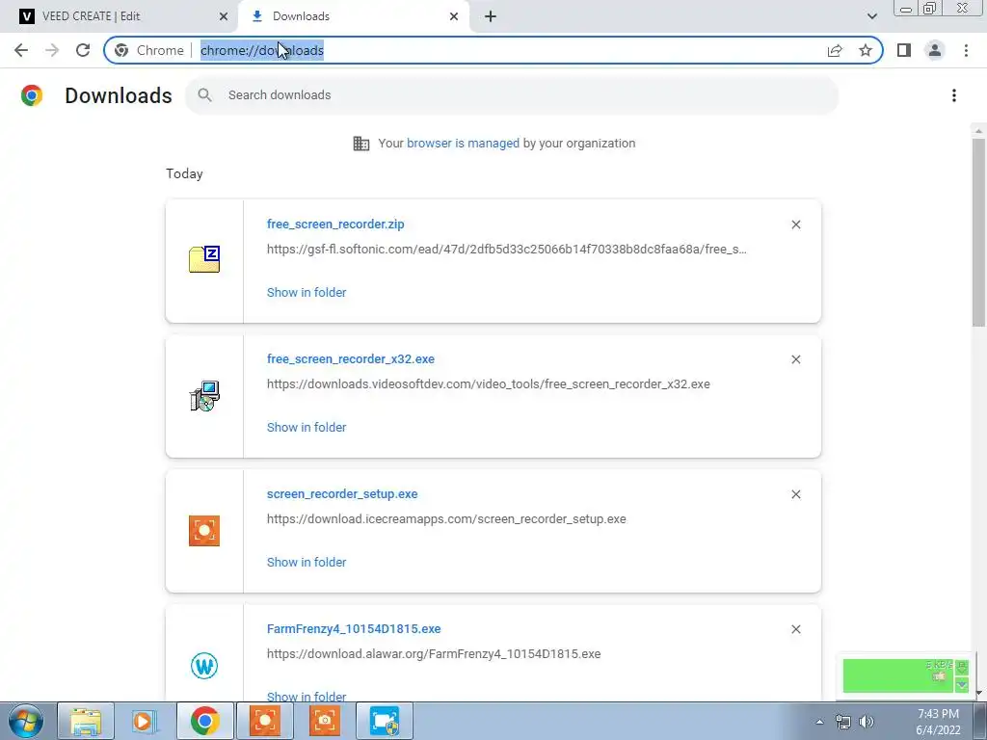The image size is (987, 740).
Task: Show hidden system tray icons
Action: click(x=819, y=722)
